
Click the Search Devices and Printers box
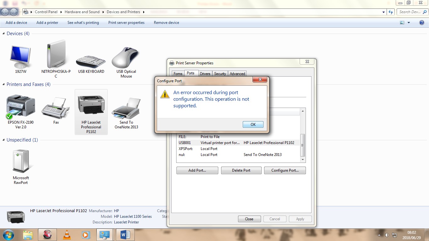(412, 12)
